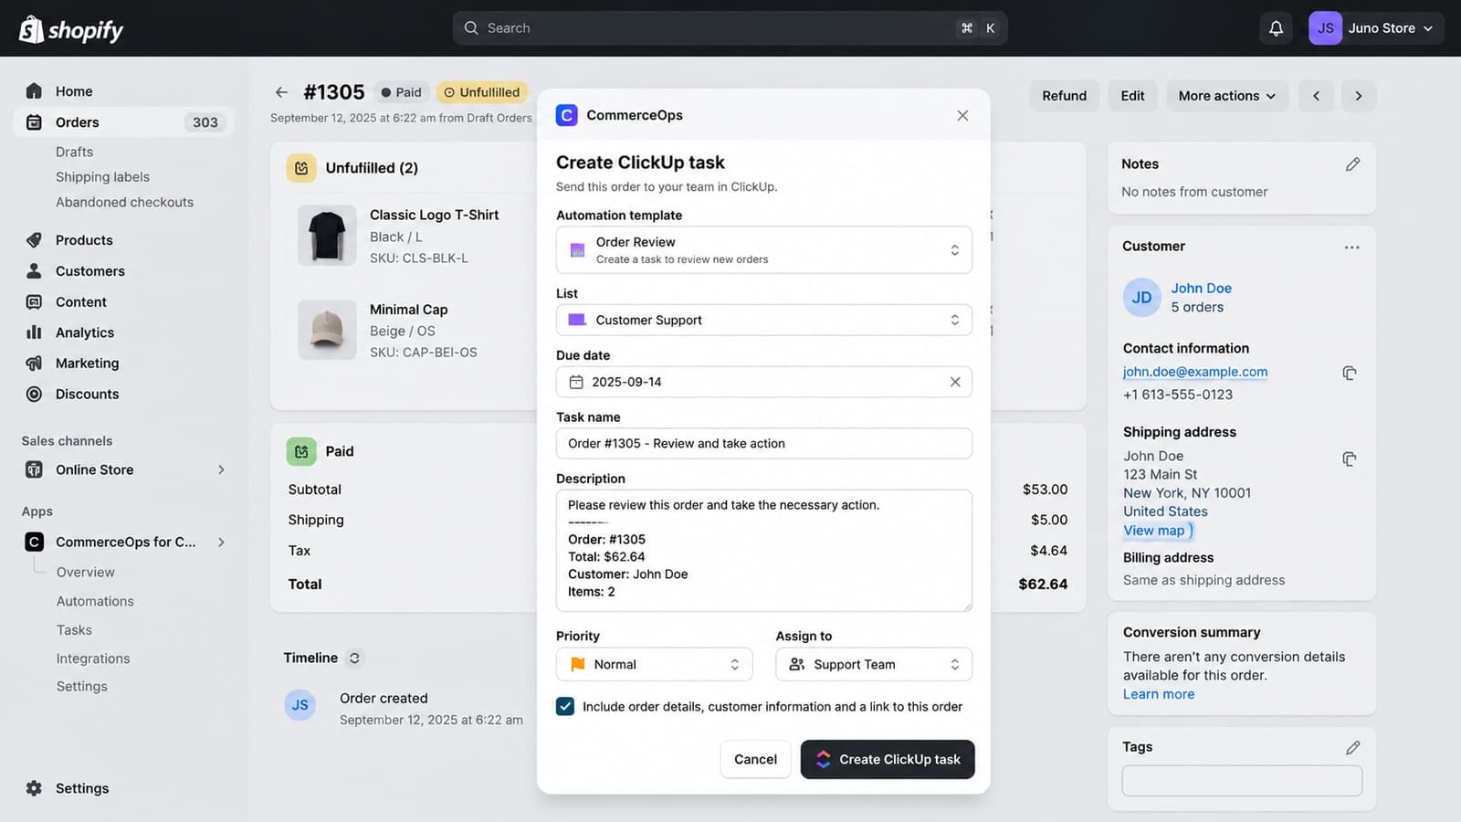1461x822 pixels.
Task: Click into the Description text area
Action: [x=763, y=551]
